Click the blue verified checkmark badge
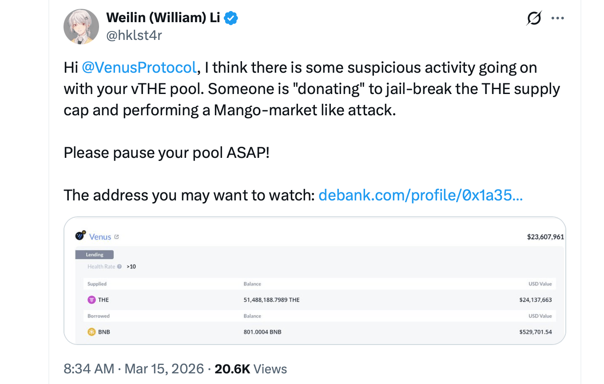This screenshot has height=384, width=604. [231, 18]
